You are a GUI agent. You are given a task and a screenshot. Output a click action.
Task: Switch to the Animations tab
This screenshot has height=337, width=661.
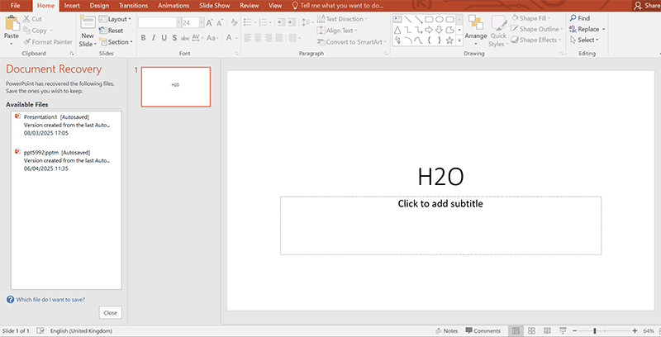click(174, 6)
